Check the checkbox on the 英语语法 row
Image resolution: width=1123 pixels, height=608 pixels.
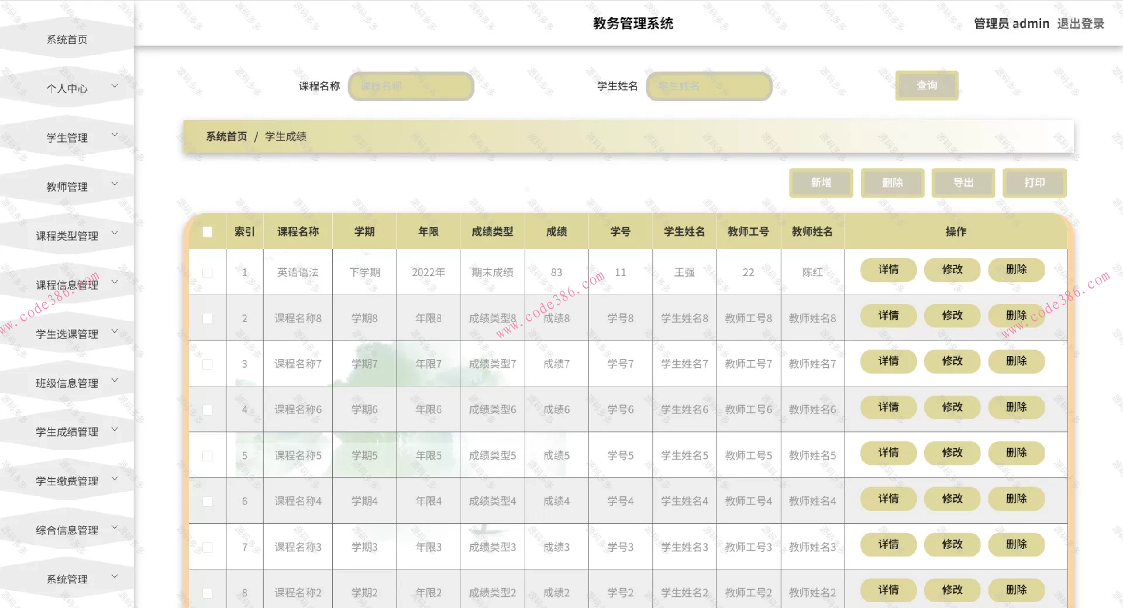pos(208,272)
